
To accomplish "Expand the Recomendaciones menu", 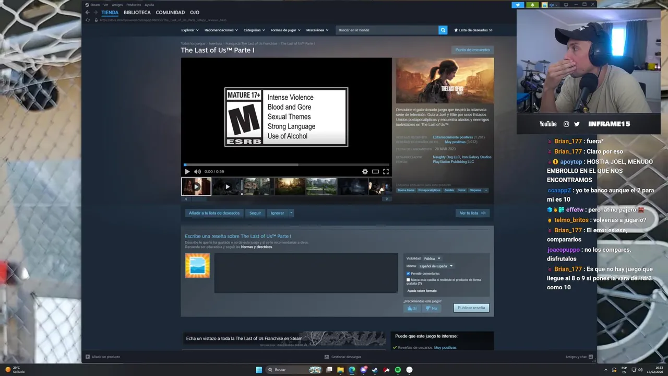I will tap(221, 30).
